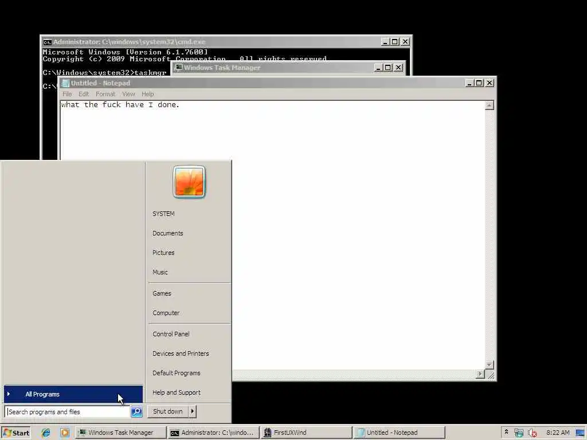Click the clock showing 8:22 AM
This screenshot has height=440, width=587.
point(558,433)
